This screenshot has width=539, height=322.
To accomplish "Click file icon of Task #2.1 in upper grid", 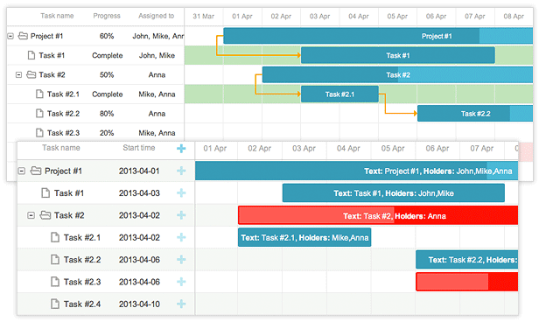I will (x=40, y=94).
